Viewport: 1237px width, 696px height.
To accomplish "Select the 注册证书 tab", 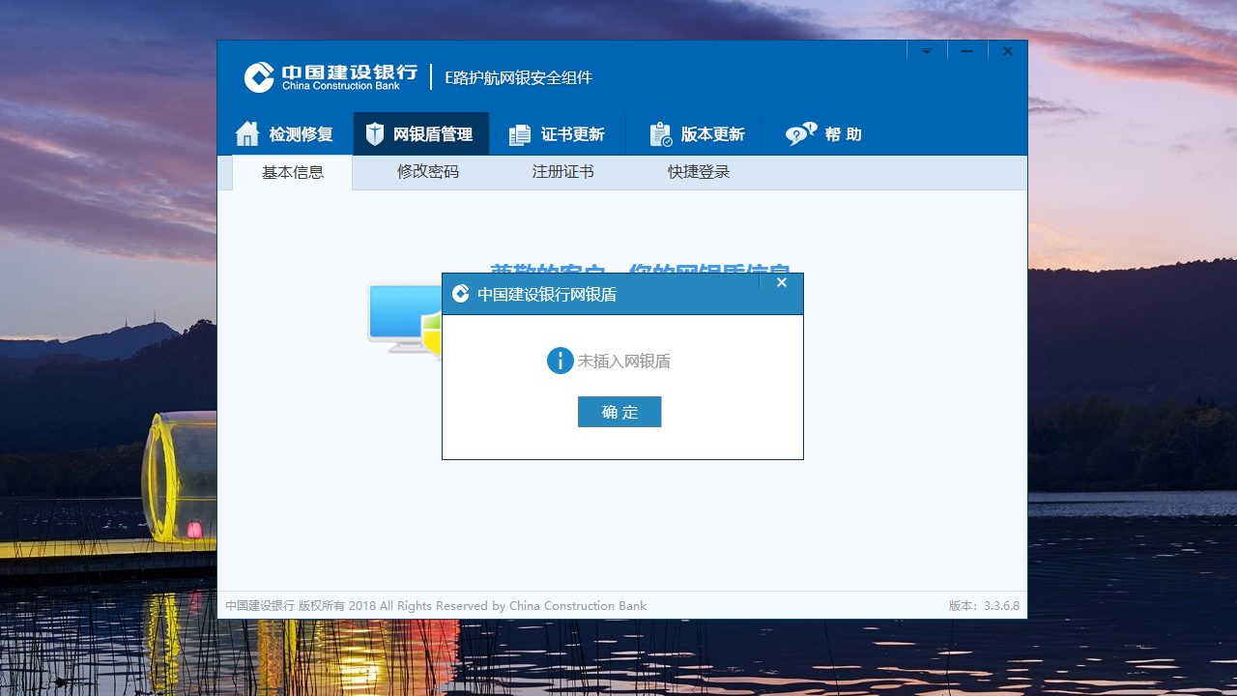I will (563, 171).
